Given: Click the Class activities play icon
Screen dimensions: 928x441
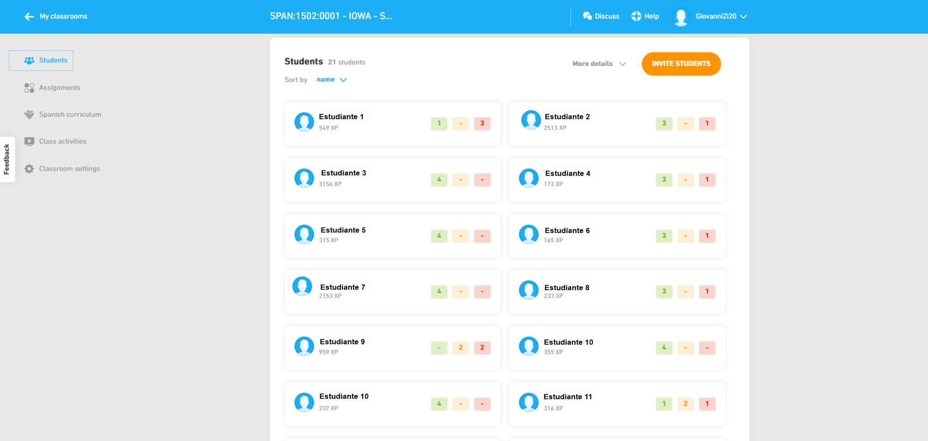Looking at the screenshot, I should [29, 141].
